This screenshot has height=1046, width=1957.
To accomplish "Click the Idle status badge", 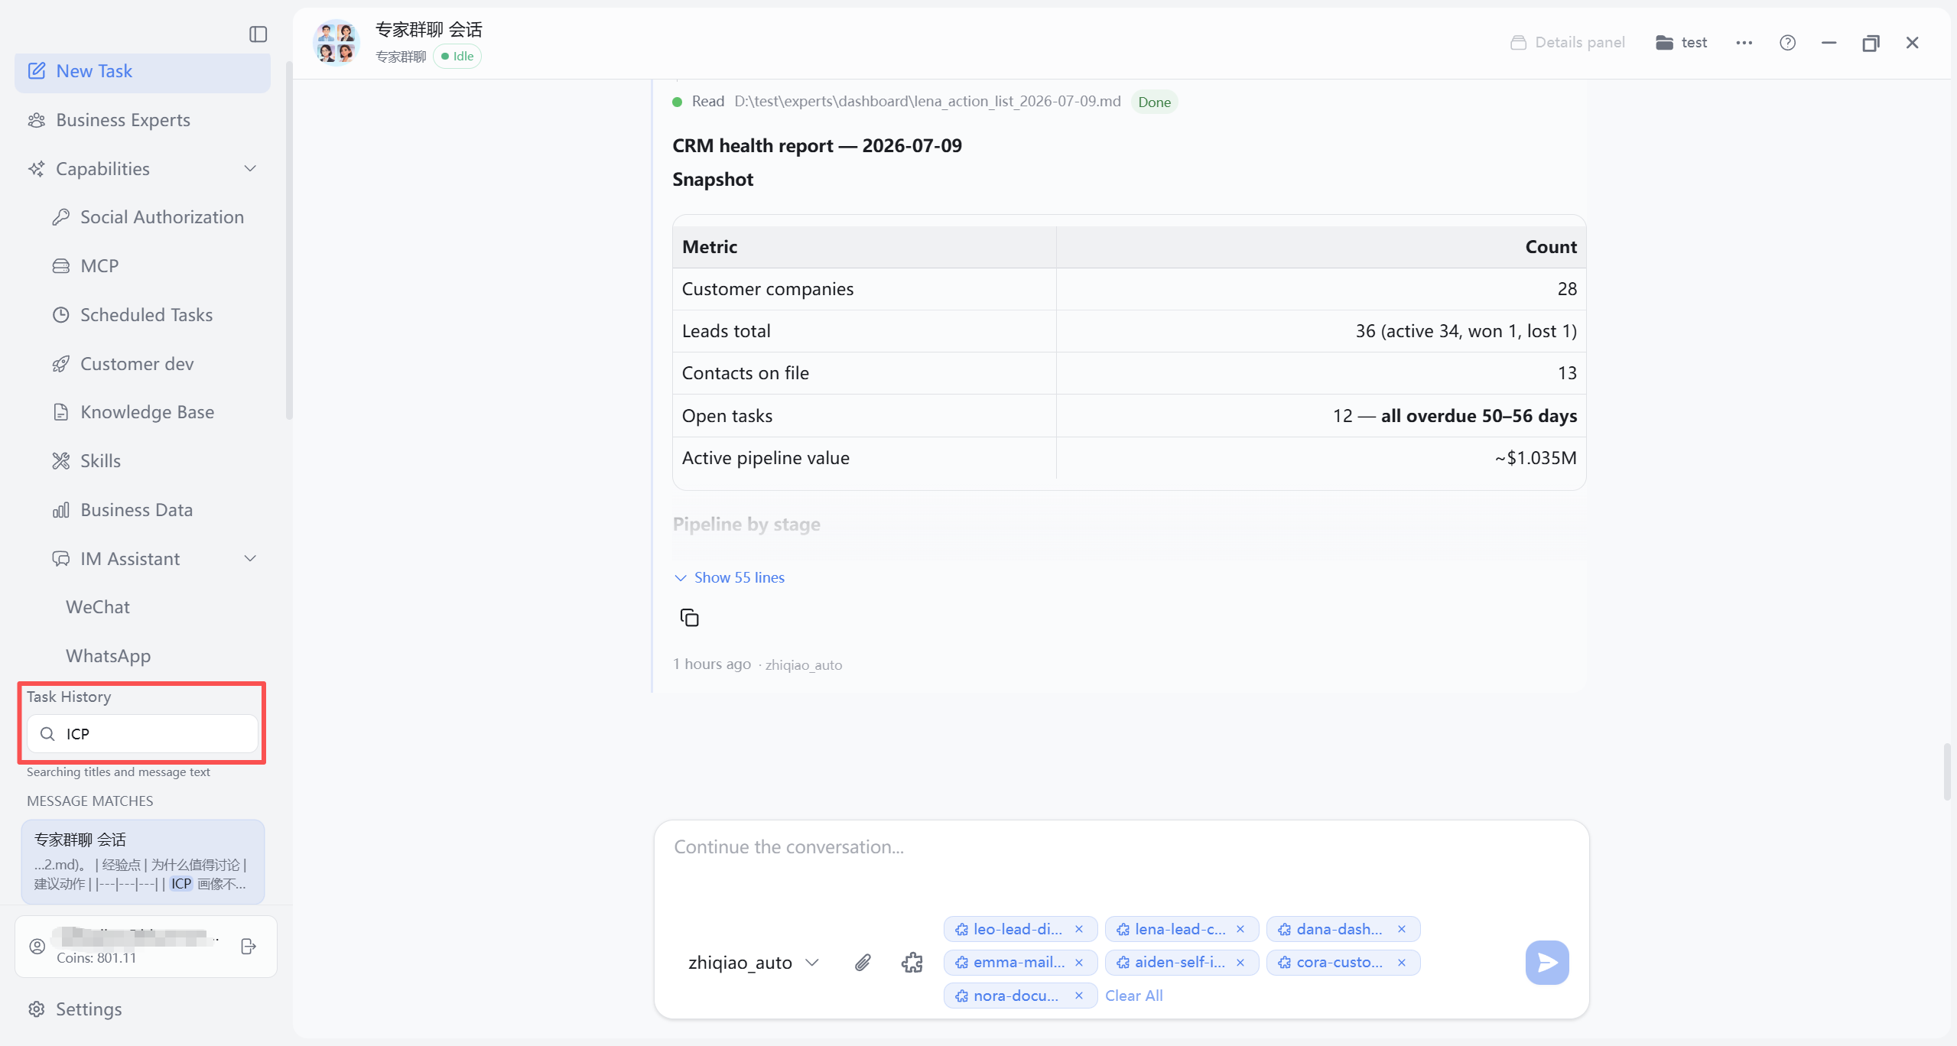I will point(457,57).
